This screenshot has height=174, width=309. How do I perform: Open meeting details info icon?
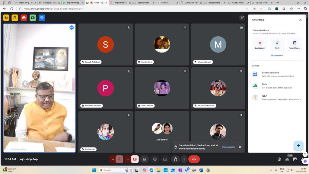click(x=279, y=159)
